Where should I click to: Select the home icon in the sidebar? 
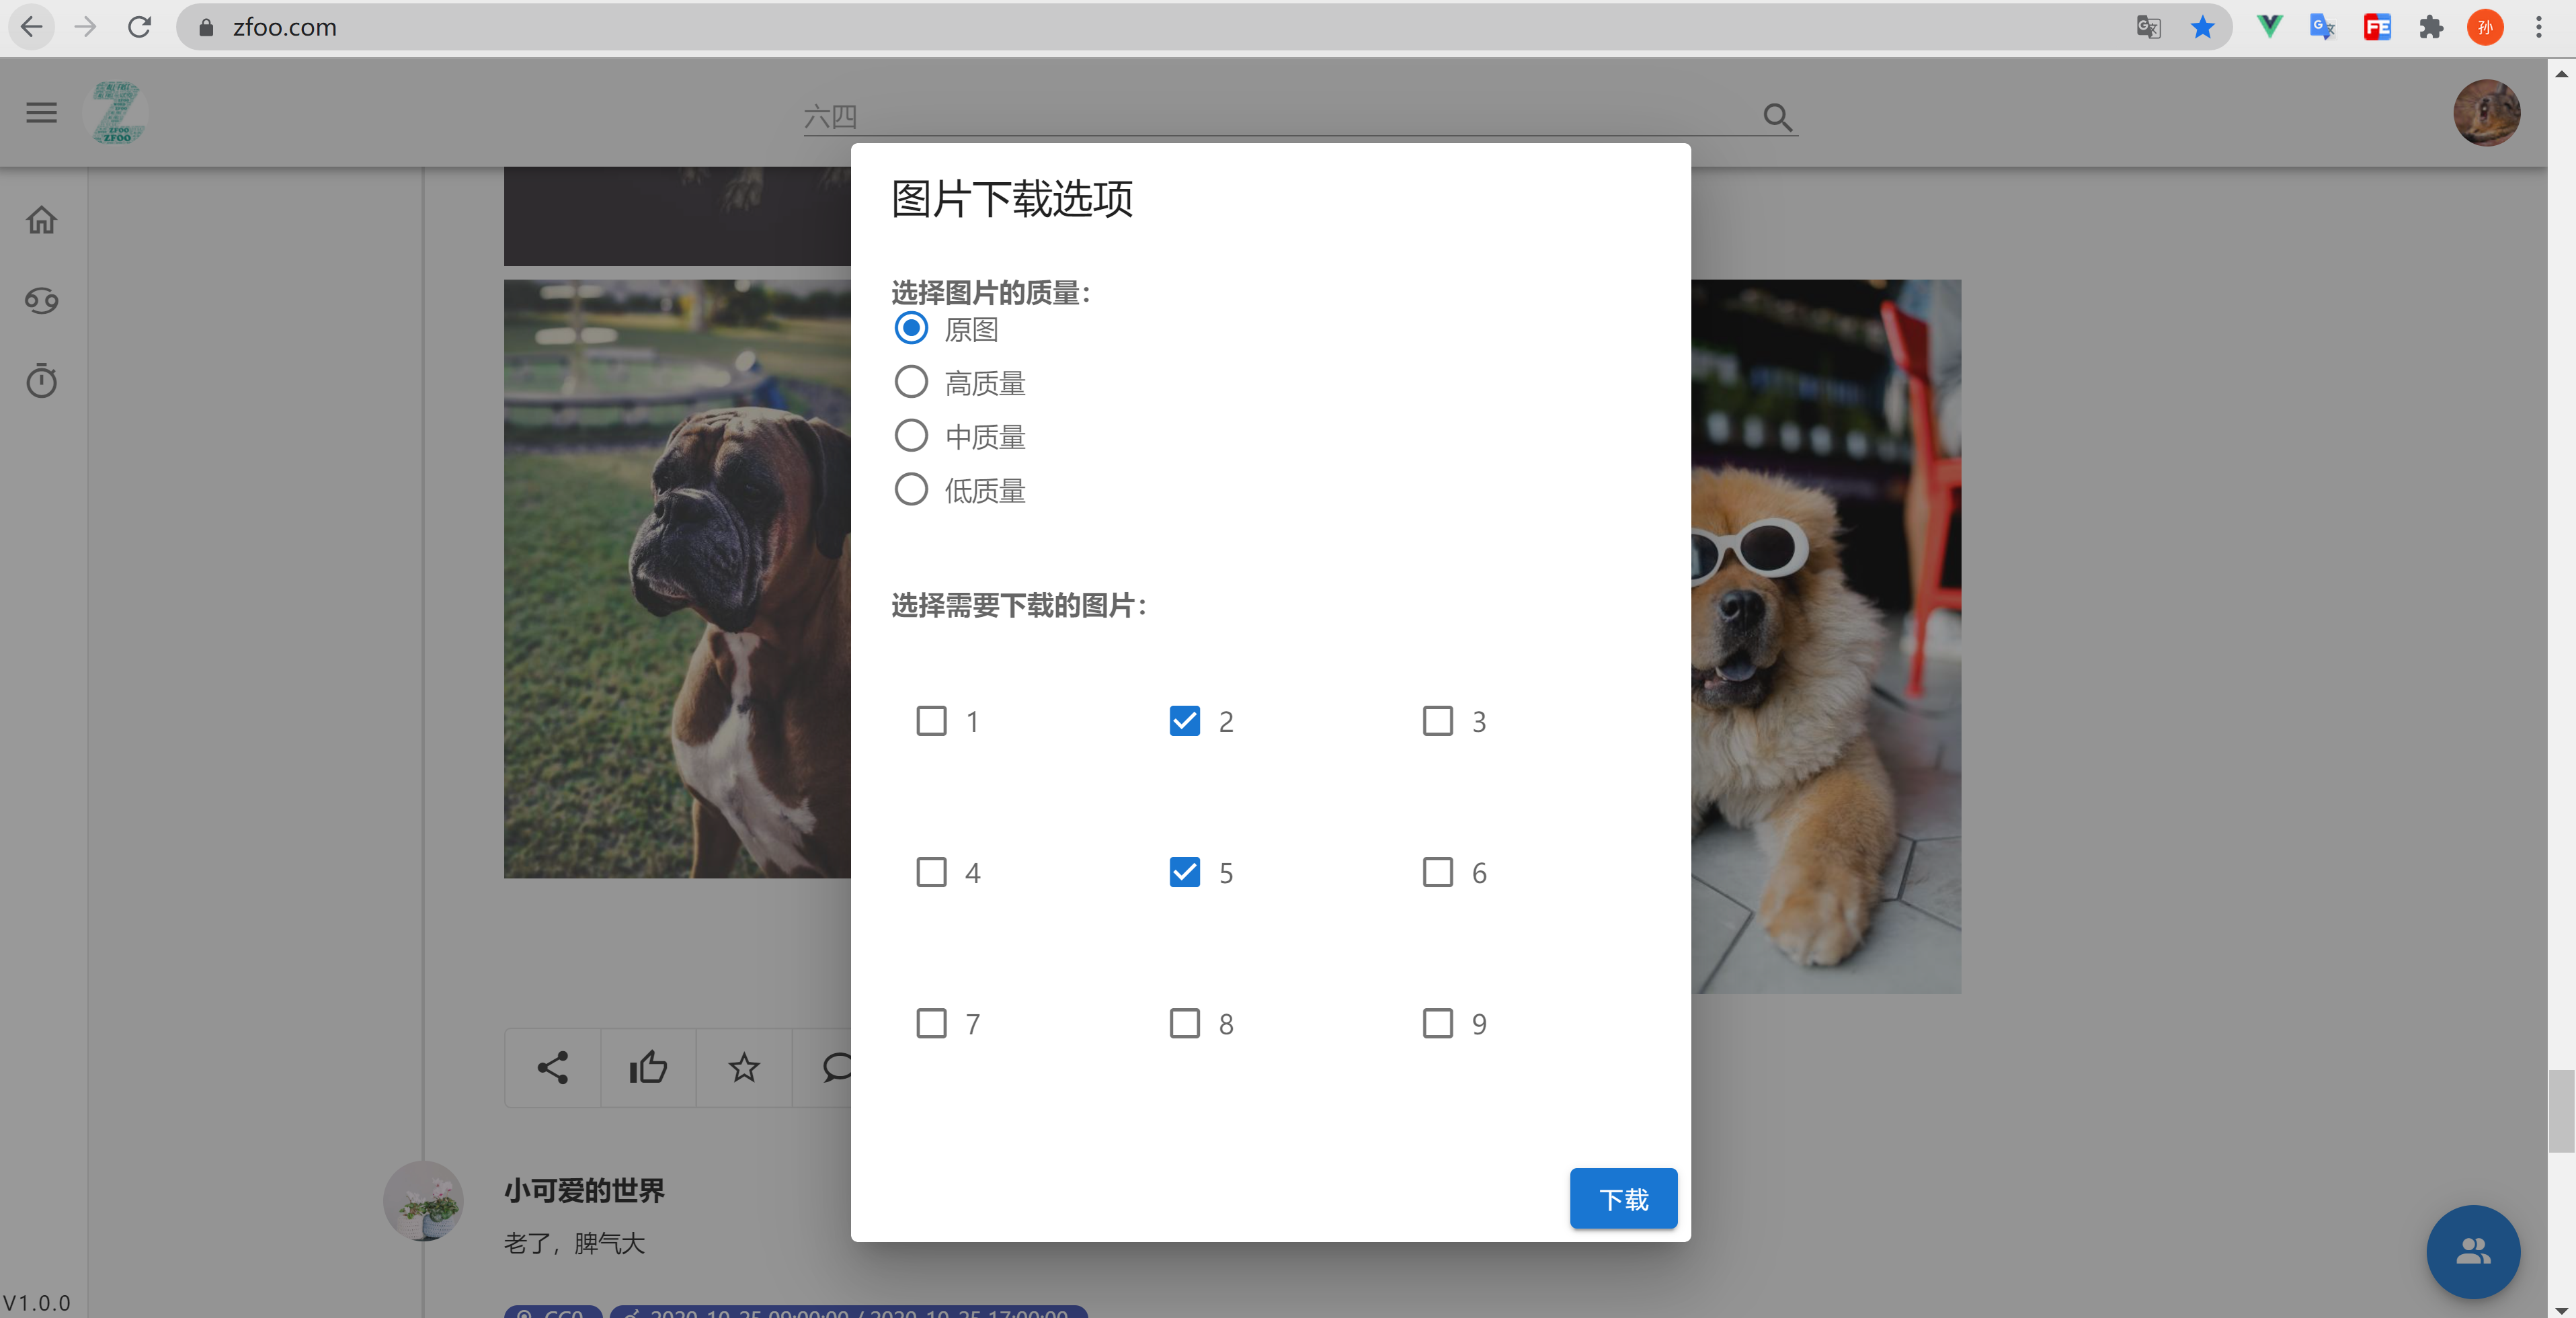pyautogui.click(x=41, y=219)
